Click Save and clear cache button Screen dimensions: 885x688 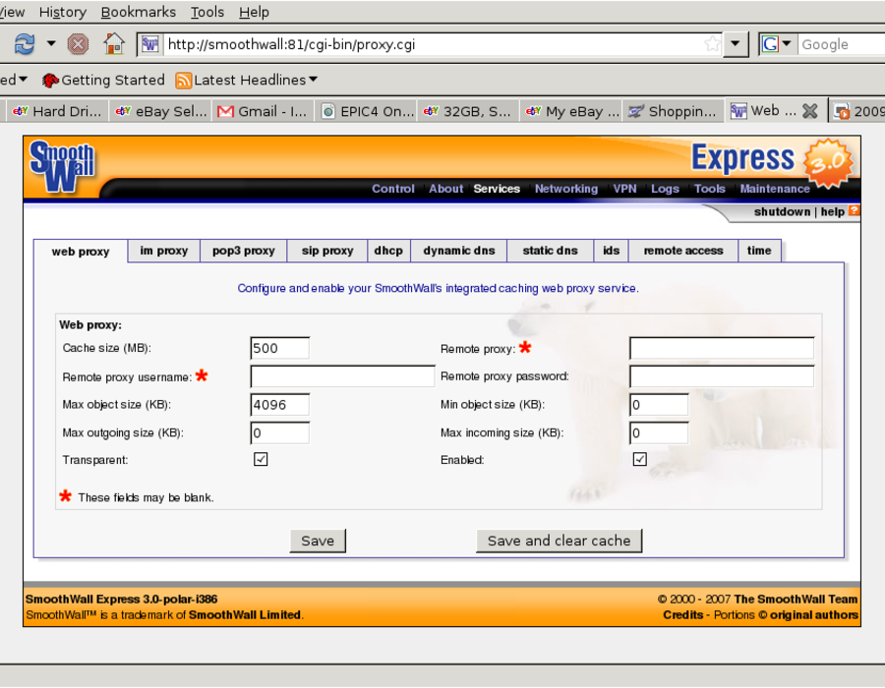coord(559,541)
